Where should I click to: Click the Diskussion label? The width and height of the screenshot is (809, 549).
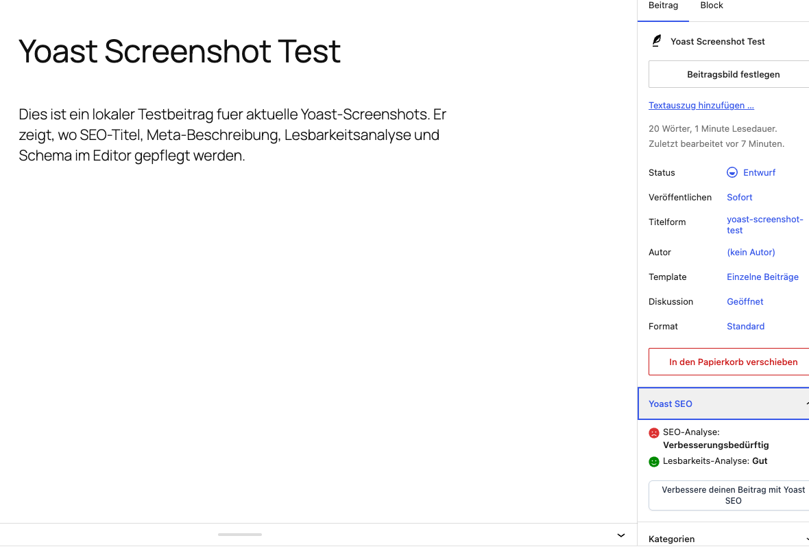tap(671, 302)
